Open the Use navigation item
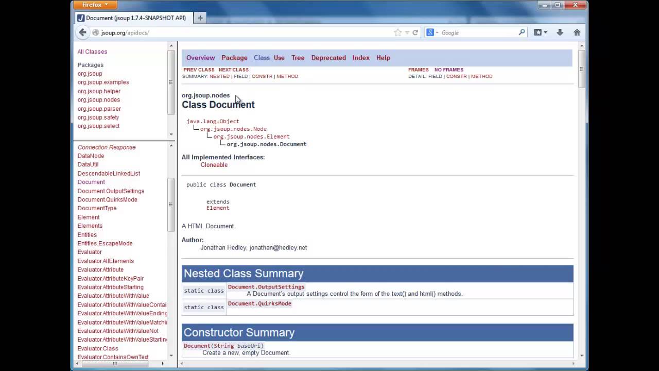 [x=279, y=58]
